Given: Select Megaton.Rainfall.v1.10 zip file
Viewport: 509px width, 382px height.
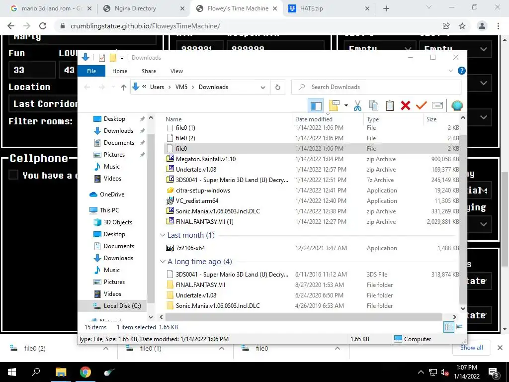Looking at the screenshot, I should point(312,159).
